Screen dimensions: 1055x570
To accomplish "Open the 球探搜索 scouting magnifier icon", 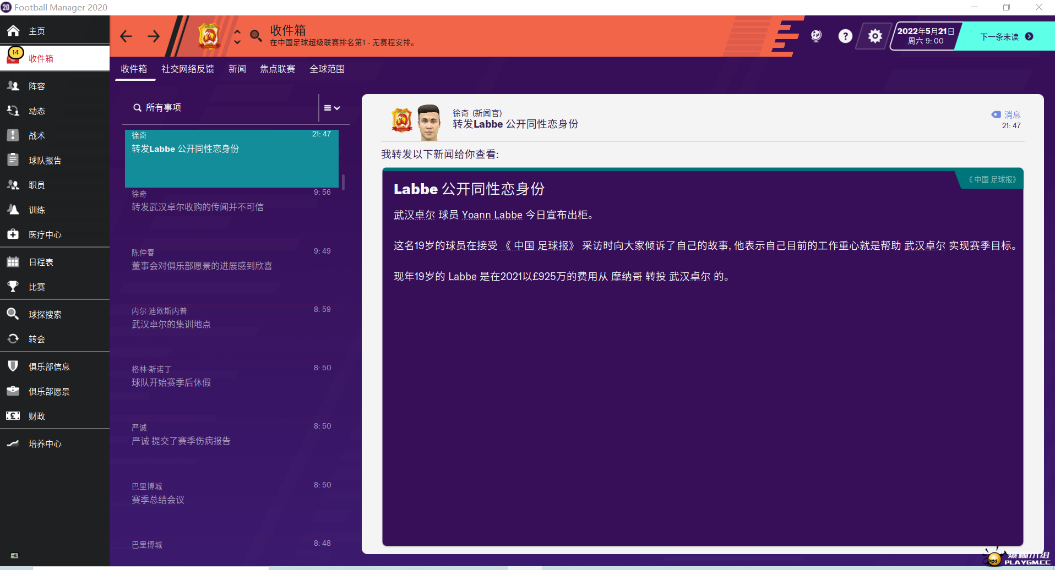I will coord(13,314).
